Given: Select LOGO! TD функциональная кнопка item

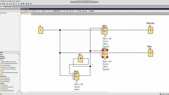Looking at the screenshot, I should [x=9, y=64].
